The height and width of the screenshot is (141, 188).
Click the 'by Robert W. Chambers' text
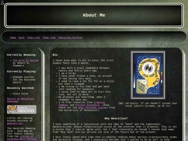tap(21, 64)
